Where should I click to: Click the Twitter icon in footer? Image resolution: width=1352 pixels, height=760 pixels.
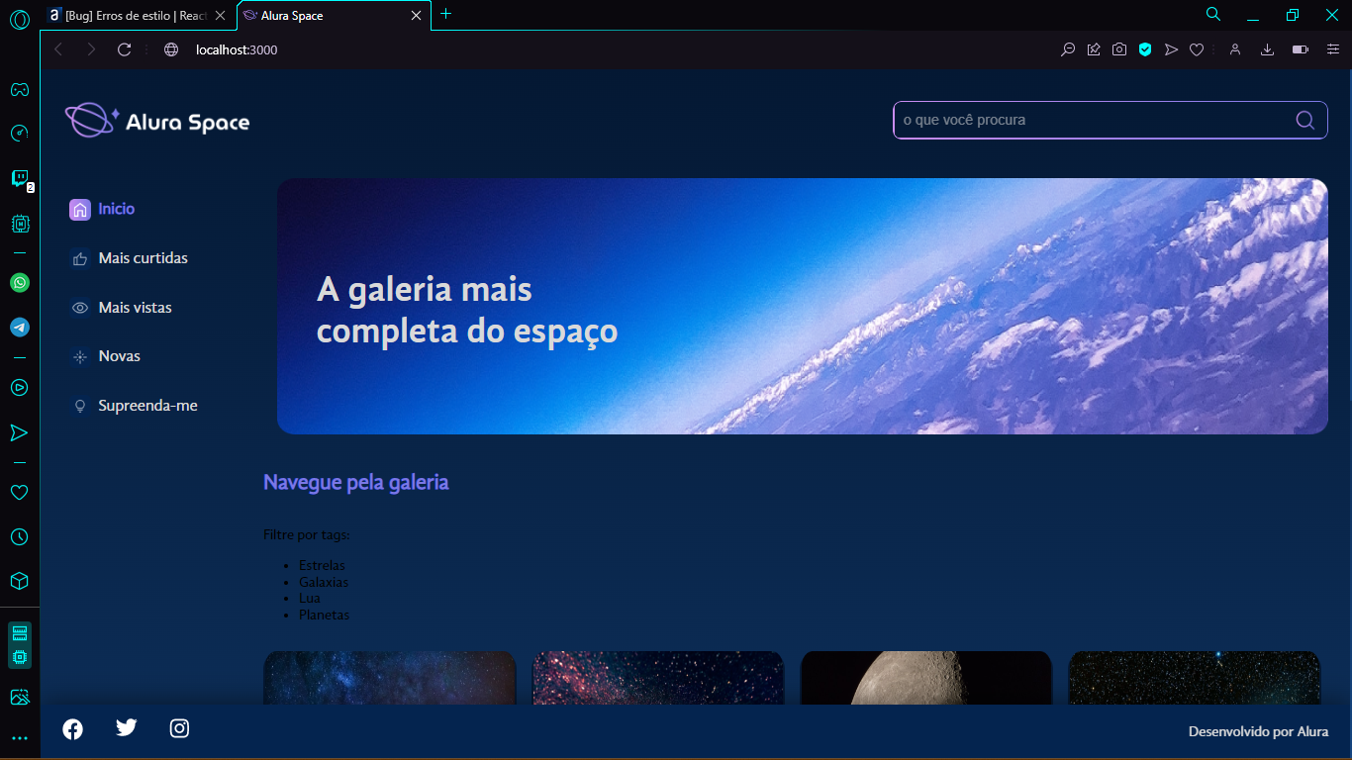[127, 727]
